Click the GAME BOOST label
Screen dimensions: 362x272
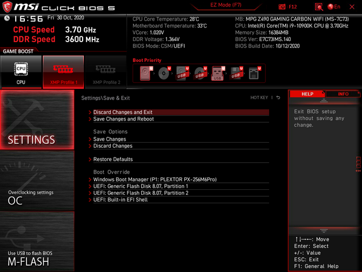click(18, 51)
